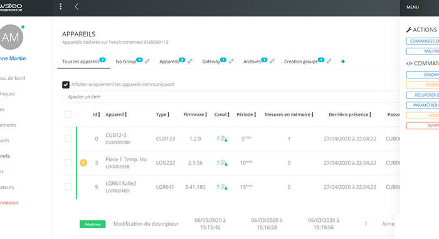Click the 'Ajouter un item' input field
This screenshot has width=439, height=239.
pyautogui.click(x=231, y=97)
